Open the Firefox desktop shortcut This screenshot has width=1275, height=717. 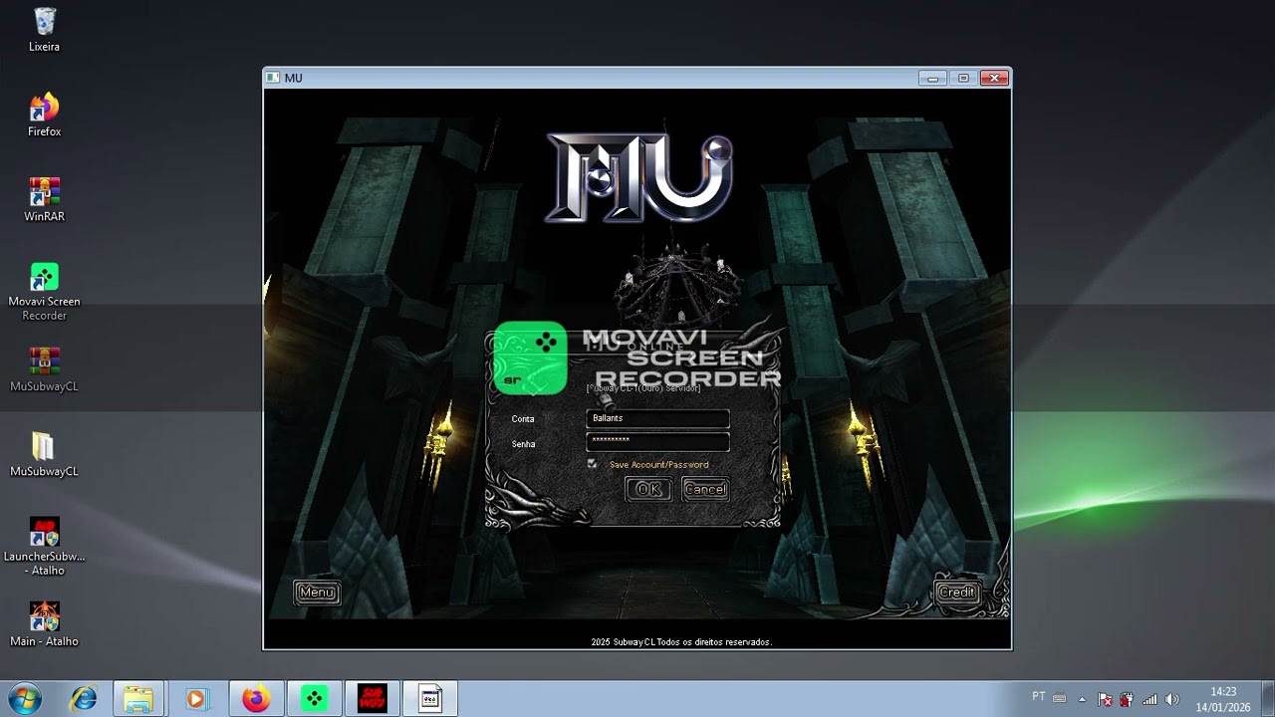coord(45,115)
